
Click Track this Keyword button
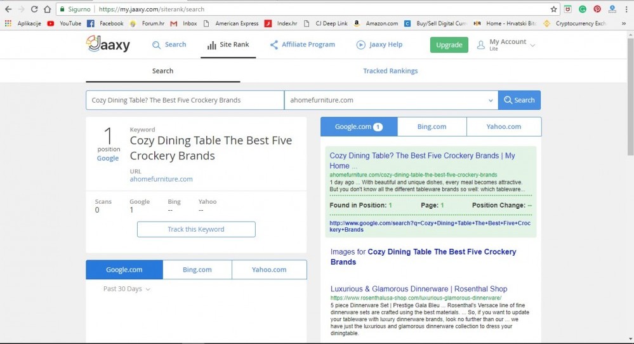(x=196, y=229)
